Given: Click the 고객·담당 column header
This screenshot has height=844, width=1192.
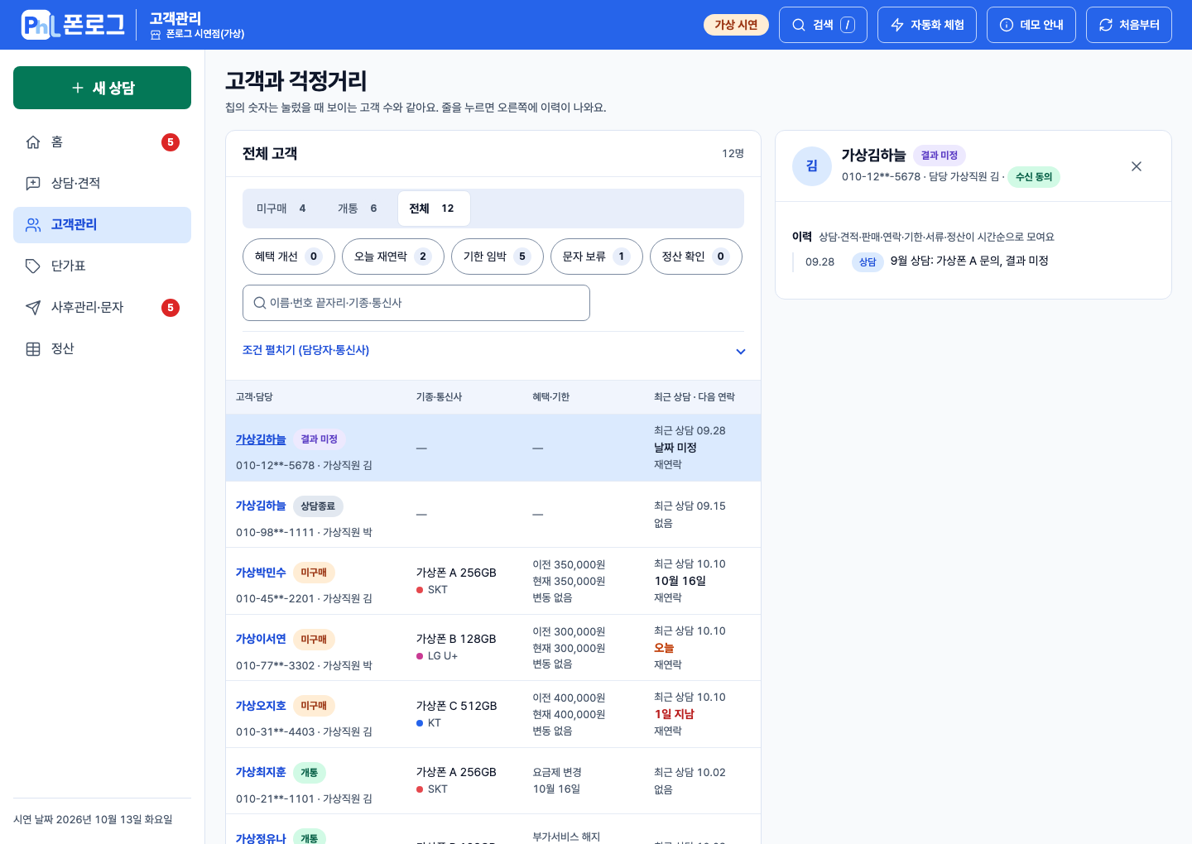Looking at the screenshot, I should point(254,397).
